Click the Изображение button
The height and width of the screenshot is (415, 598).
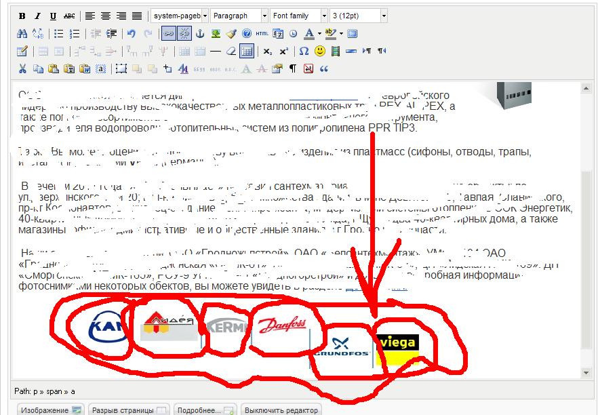(x=51, y=410)
